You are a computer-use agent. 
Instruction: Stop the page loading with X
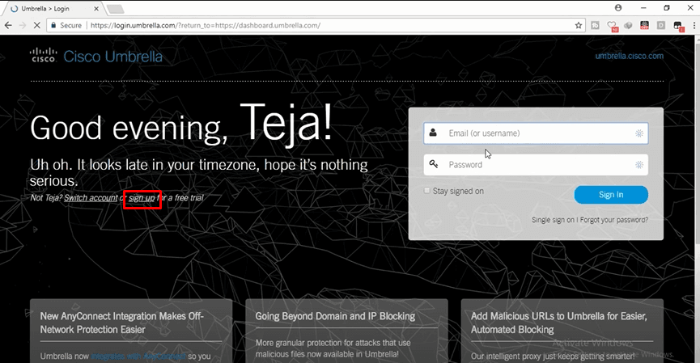click(x=37, y=25)
